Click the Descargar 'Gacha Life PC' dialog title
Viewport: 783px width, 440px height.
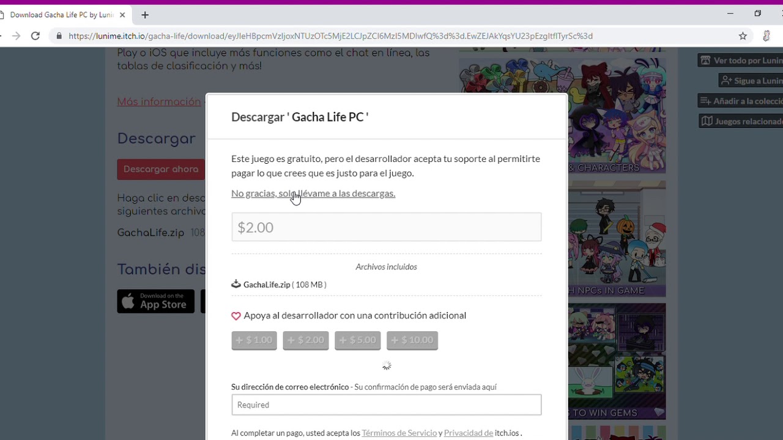tap(300, 117)
